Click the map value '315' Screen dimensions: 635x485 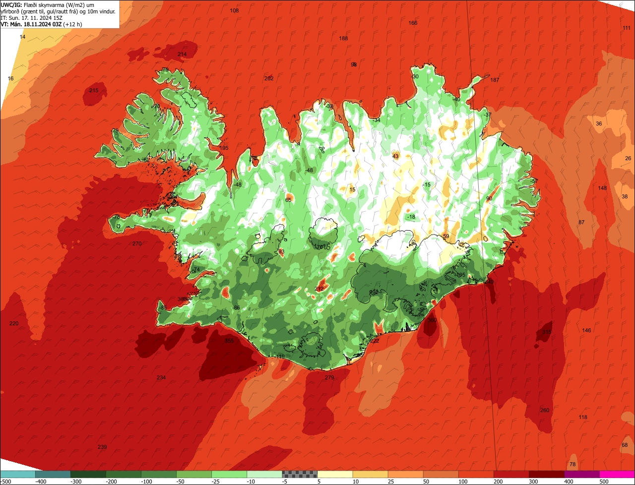pyautogui.click(x=547, y=332)
